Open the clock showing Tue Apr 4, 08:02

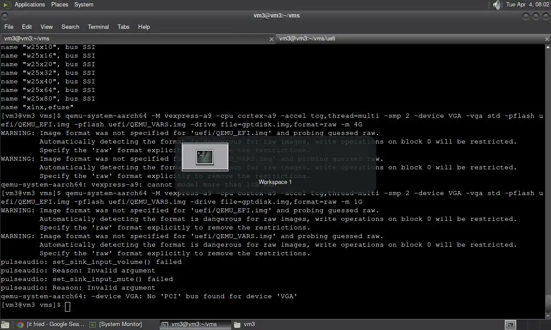tap(528, 5)
